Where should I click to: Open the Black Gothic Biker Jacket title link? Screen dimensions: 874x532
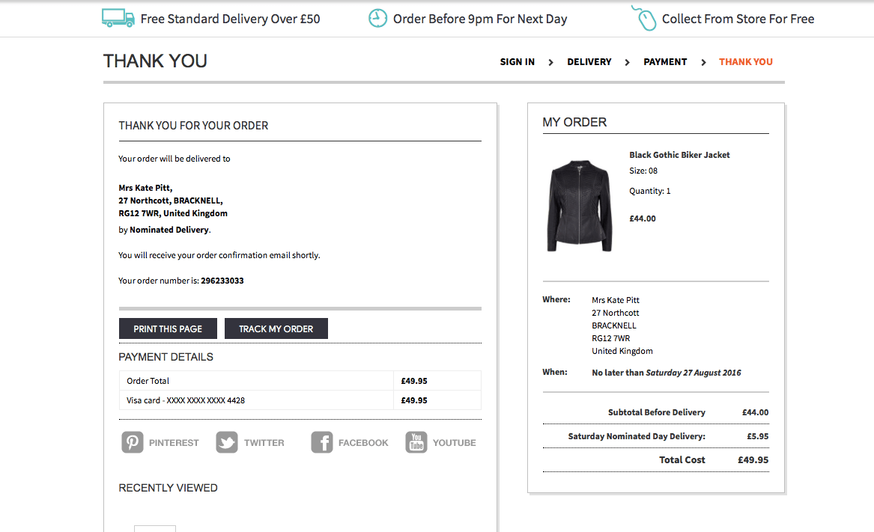pos(679,155)
